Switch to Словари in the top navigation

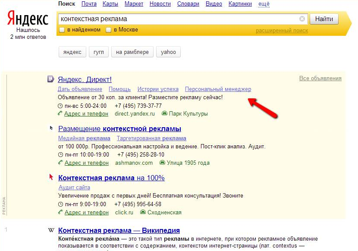188,4
